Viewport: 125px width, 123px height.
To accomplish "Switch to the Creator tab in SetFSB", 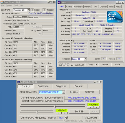I will (x=79, y=86).
